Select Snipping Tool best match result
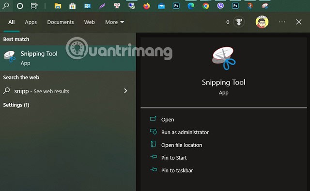Screen dimensions: 310x191 tap(68, 58)
